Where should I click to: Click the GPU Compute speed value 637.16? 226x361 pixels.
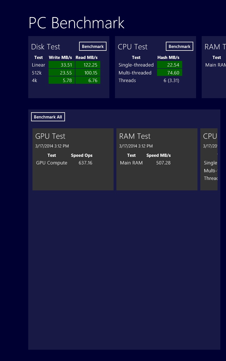click(85, 163)
